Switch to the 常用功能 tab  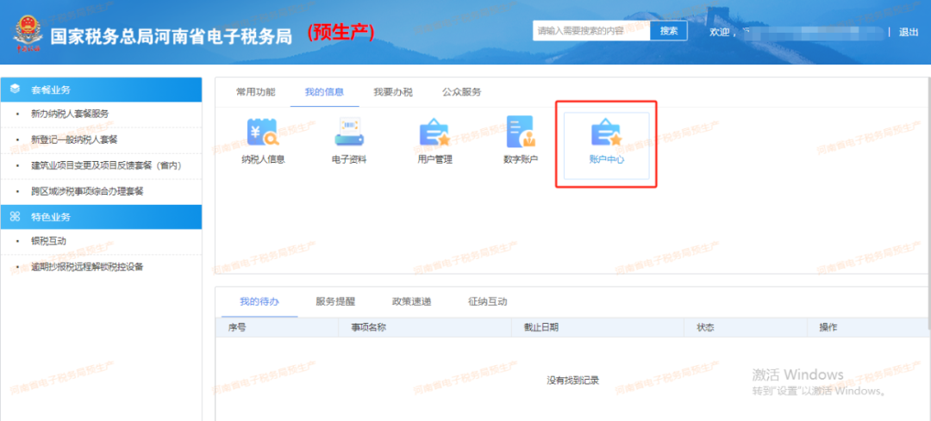tap(256, 92)
